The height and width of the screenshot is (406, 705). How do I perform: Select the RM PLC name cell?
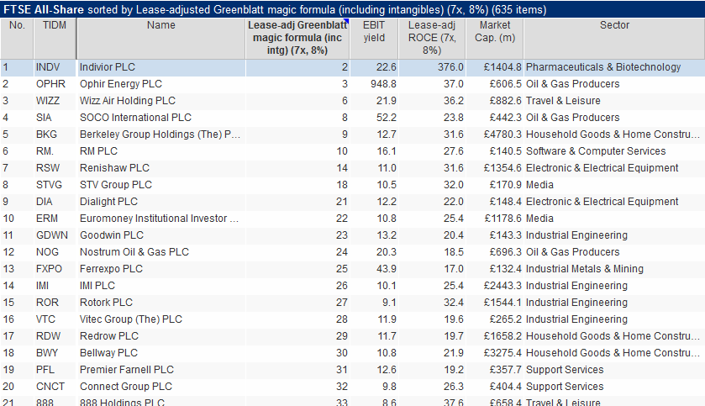(161, 151)
